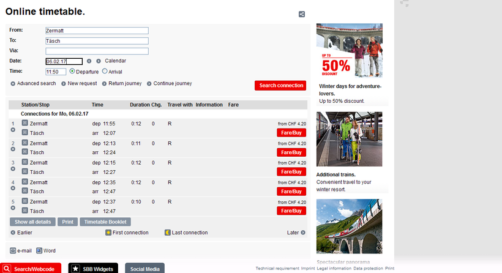
Task: Click the Last connection icon
Action: 168,233
